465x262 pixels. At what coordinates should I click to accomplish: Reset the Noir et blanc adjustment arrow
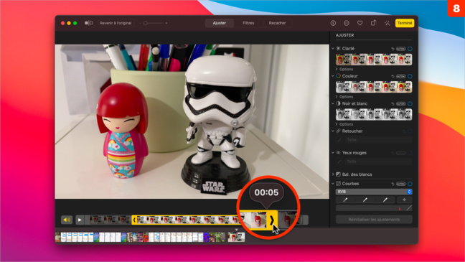point(393,104)
